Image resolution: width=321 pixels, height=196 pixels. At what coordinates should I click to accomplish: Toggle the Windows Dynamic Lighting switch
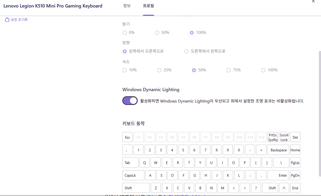(x=130, y=101)
